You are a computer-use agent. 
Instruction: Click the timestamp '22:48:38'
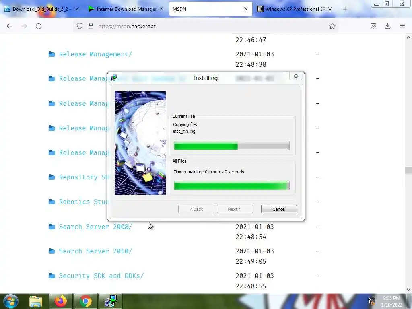click(x=251, y=64)
